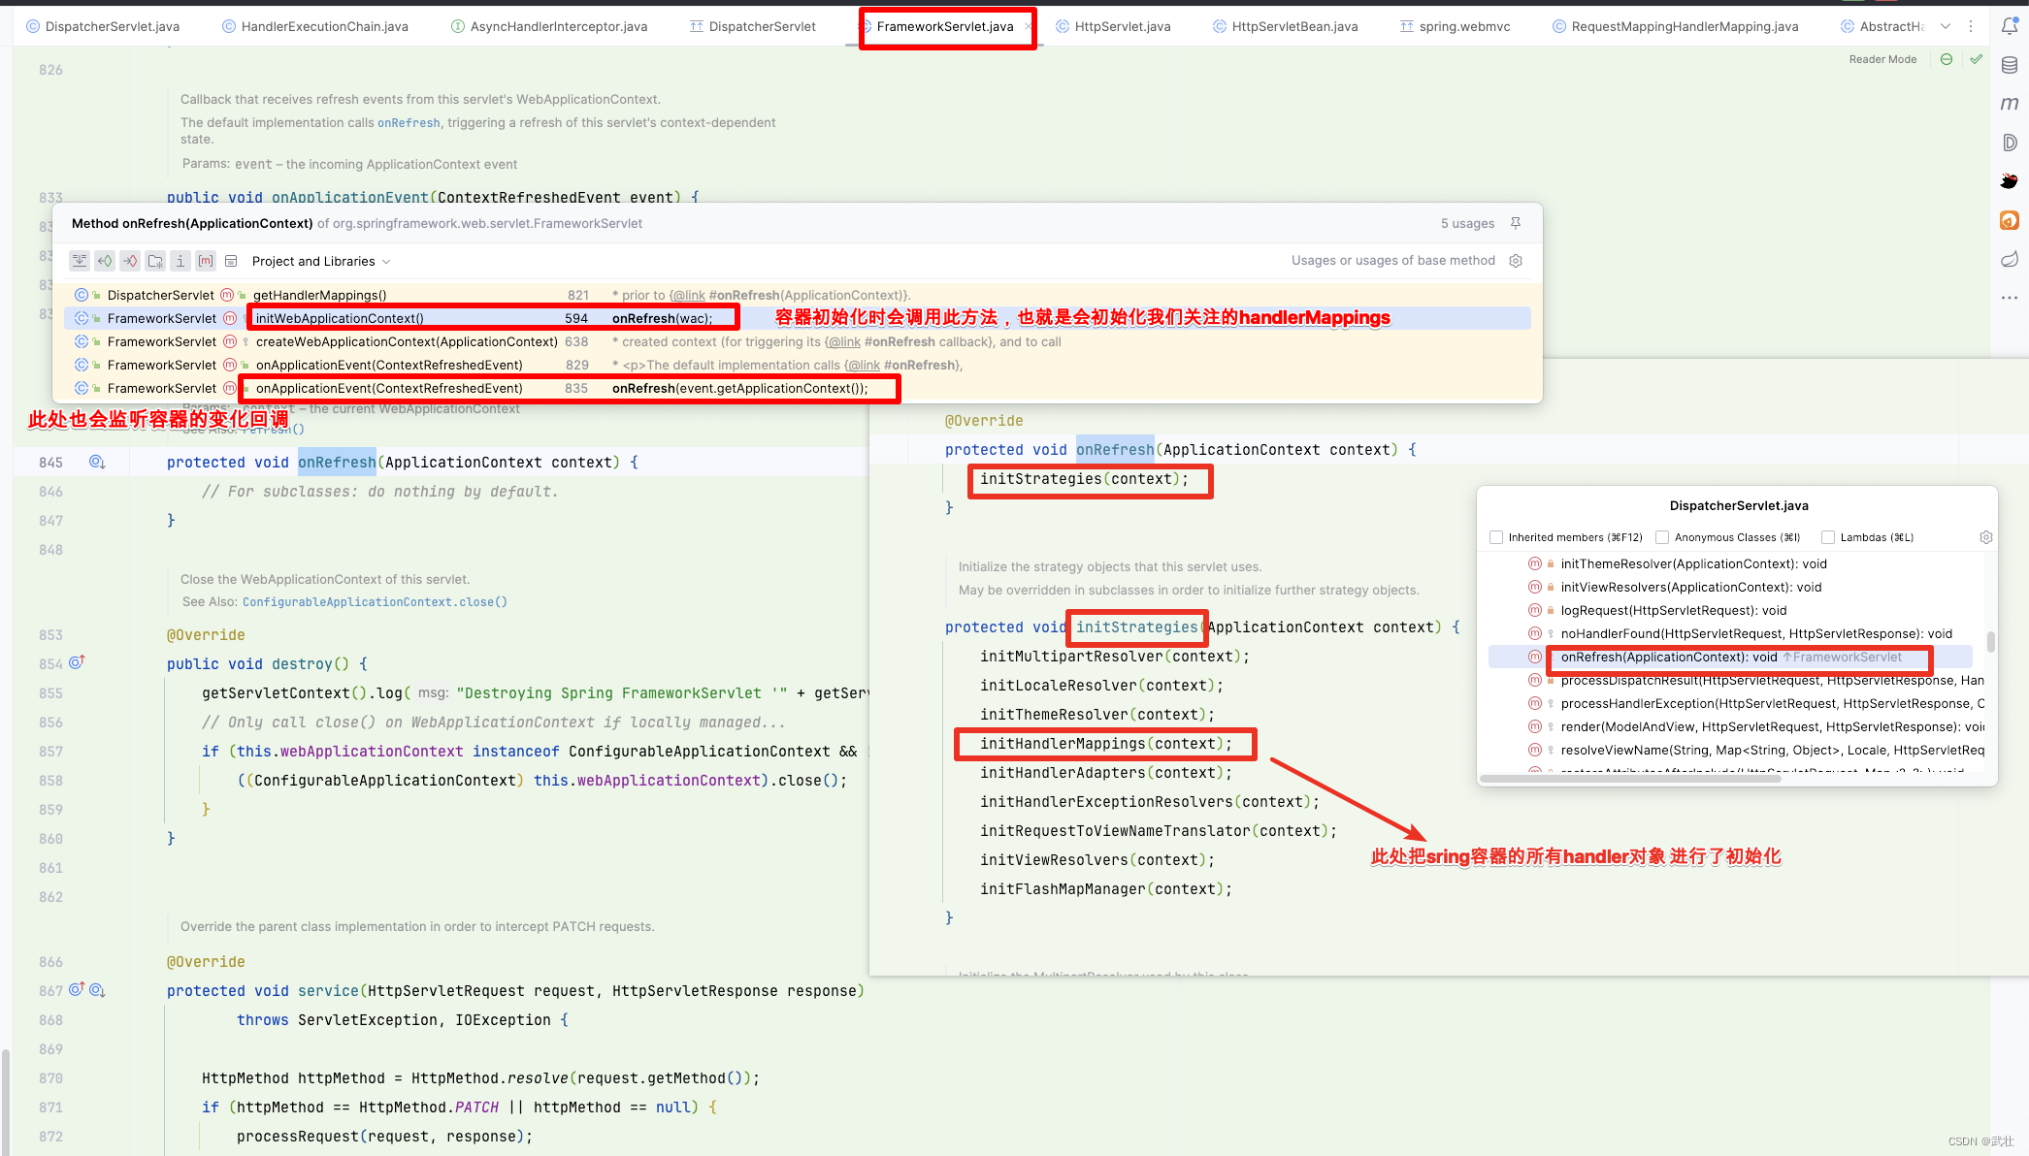This screenshot has width=2029, height=1156.
Task: Switch to the AsyncHandlerInterceptor.java tab
Action: coord(549,26)
